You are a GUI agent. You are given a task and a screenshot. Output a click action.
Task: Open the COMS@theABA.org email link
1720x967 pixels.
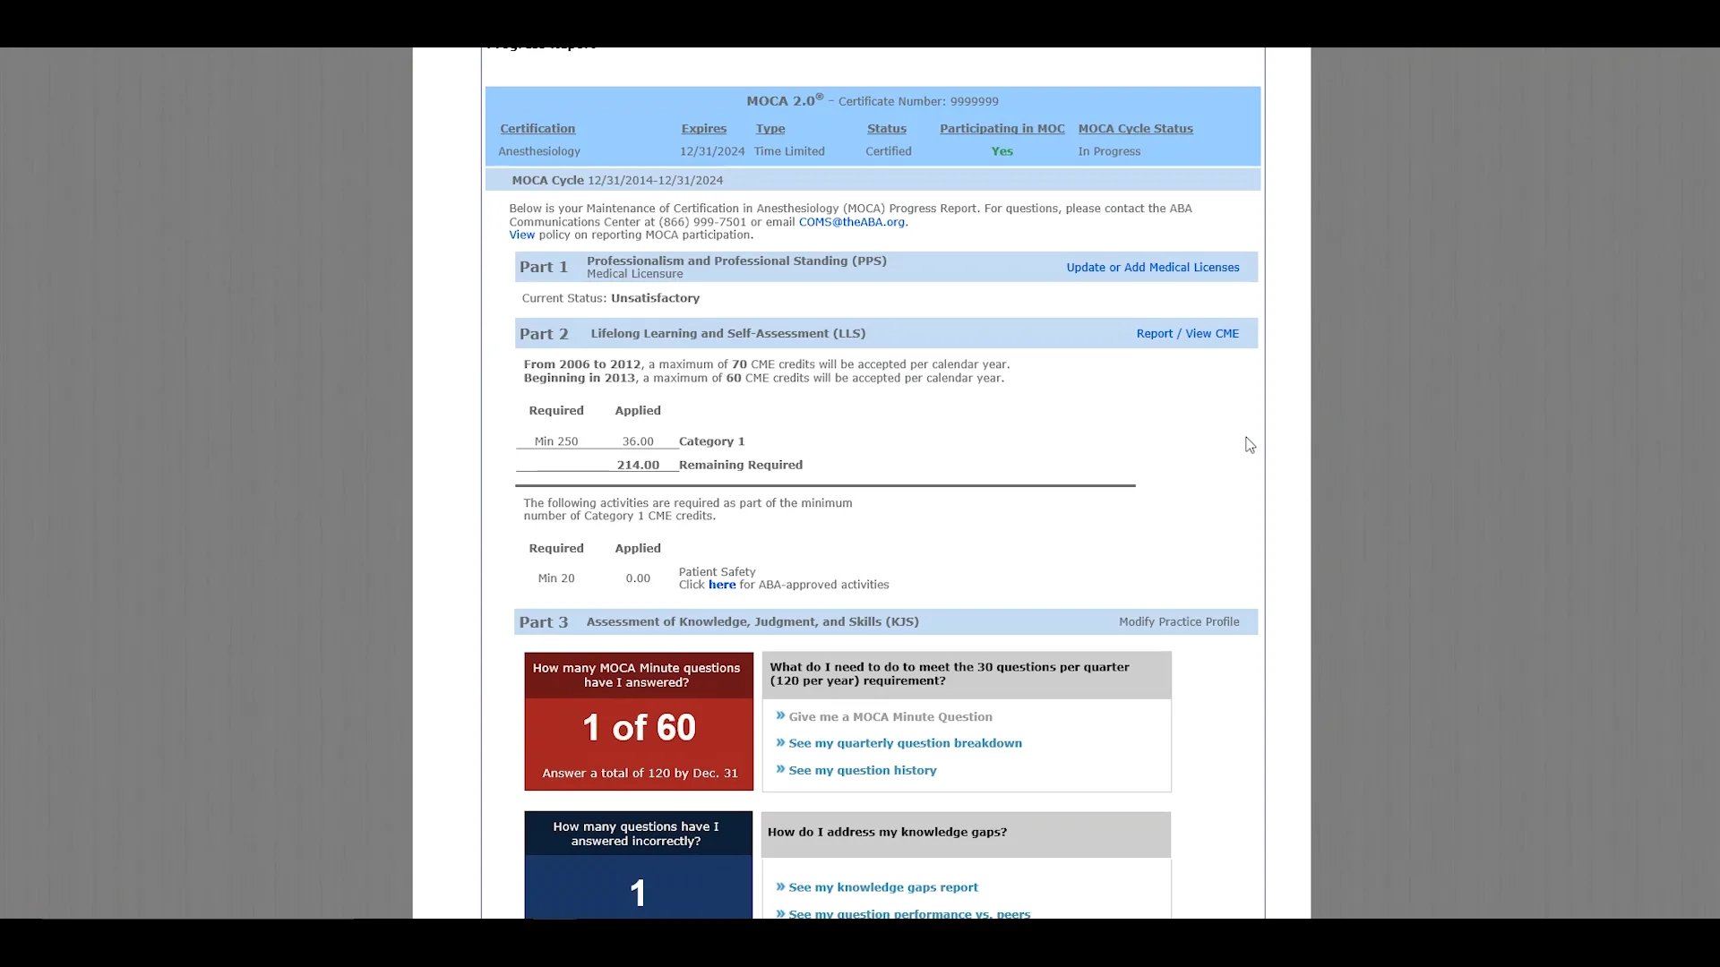point(850,222)
